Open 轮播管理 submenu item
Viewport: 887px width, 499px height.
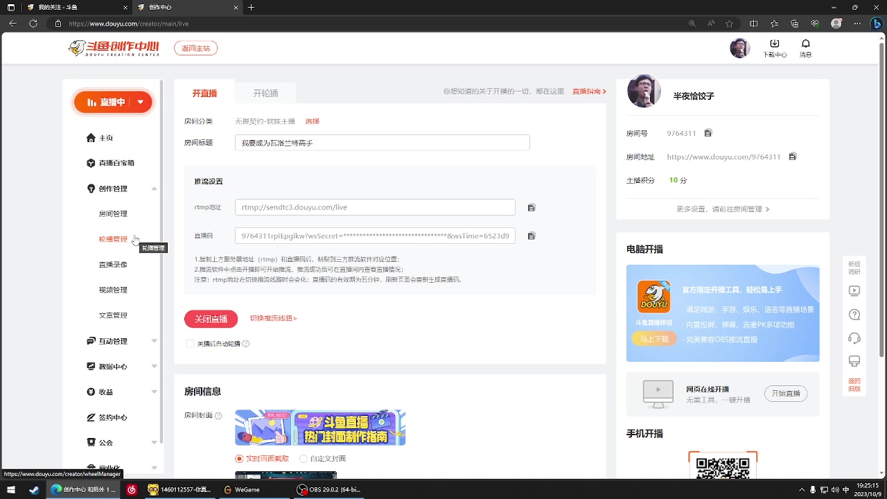(113, 239)
